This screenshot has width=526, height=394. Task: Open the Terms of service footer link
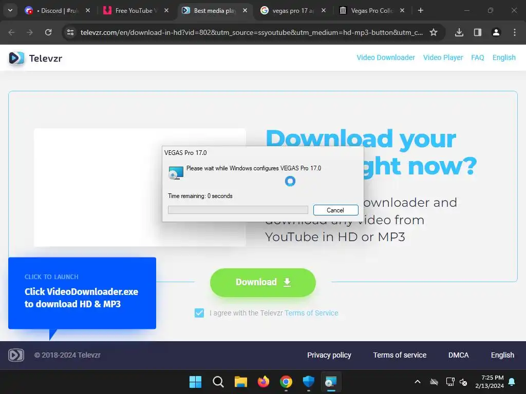click(x=400, y=355)
